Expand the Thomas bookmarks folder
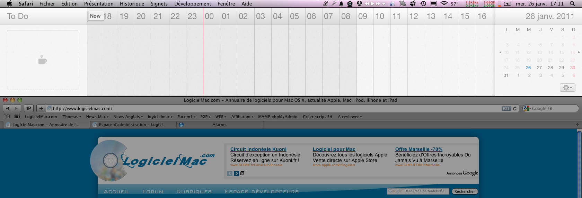582x198 pixels. pyautogui.click(x=72, y=117)
